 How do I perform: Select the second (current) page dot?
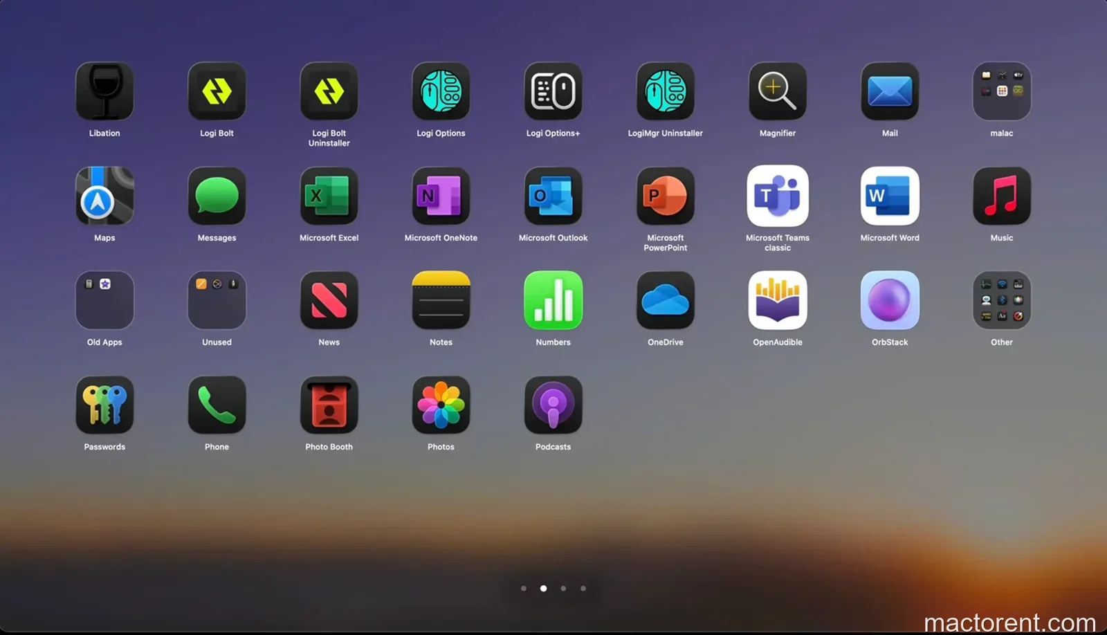pos(544,589)
